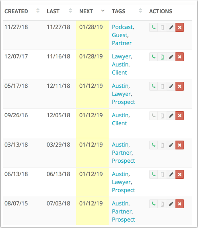The width and height of the screenshot is (198, 228).
Task: Sort by the LAST column arrows
Action: 70,10
